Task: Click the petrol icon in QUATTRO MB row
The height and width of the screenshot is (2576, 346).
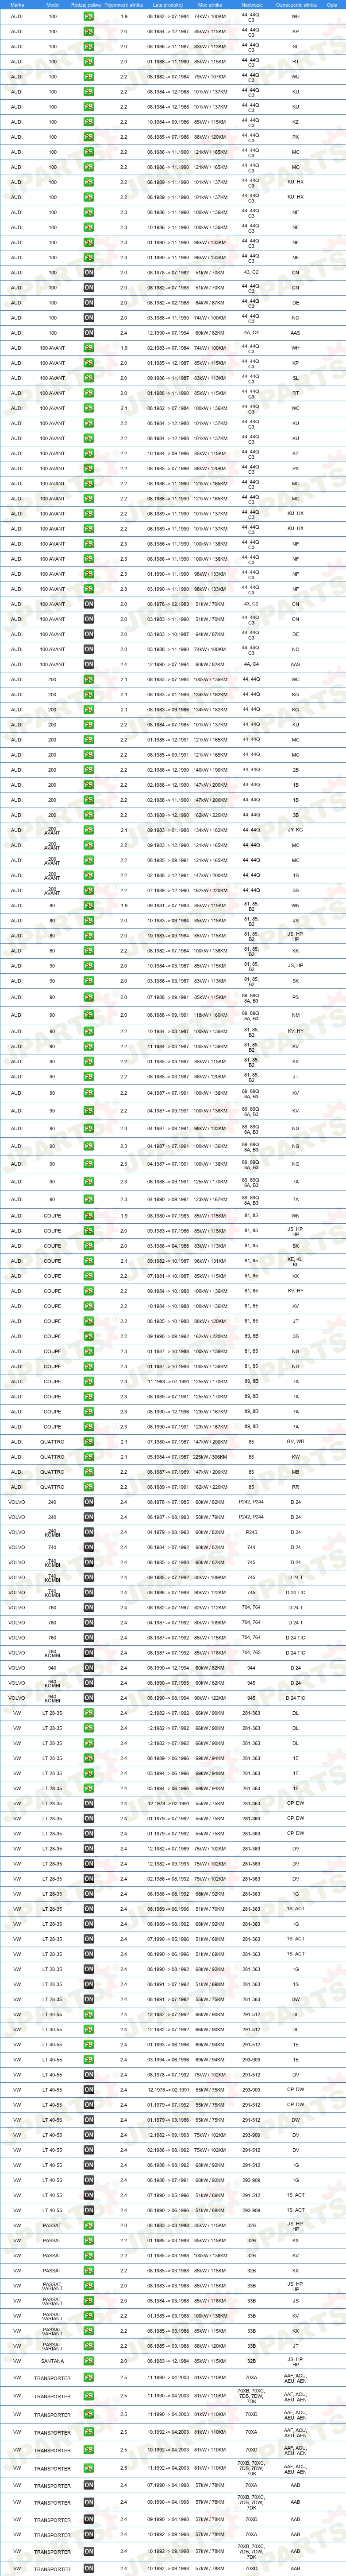Action: click(89, 1472)
